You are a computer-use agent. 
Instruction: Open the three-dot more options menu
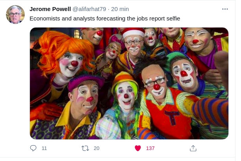(225, 9)
